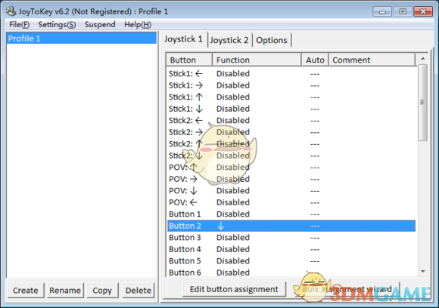Select the Stick1 left arrow row
The image size is (439, 308).
291,74
